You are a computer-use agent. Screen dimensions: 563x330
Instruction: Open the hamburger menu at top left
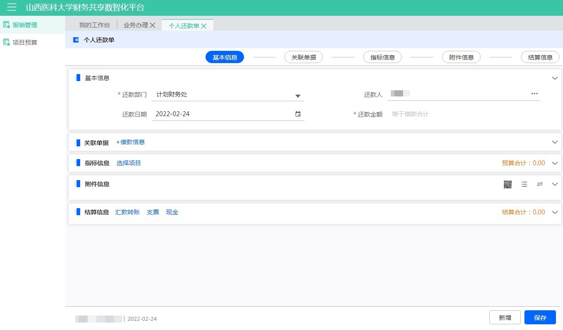click(x=12, y=7)
